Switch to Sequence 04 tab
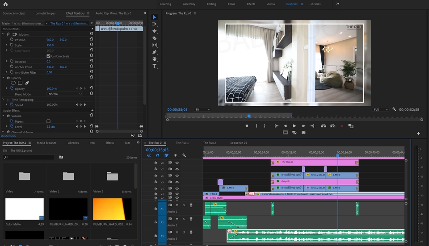This screenshot has width=429, height=246. [x=239, y=143]
